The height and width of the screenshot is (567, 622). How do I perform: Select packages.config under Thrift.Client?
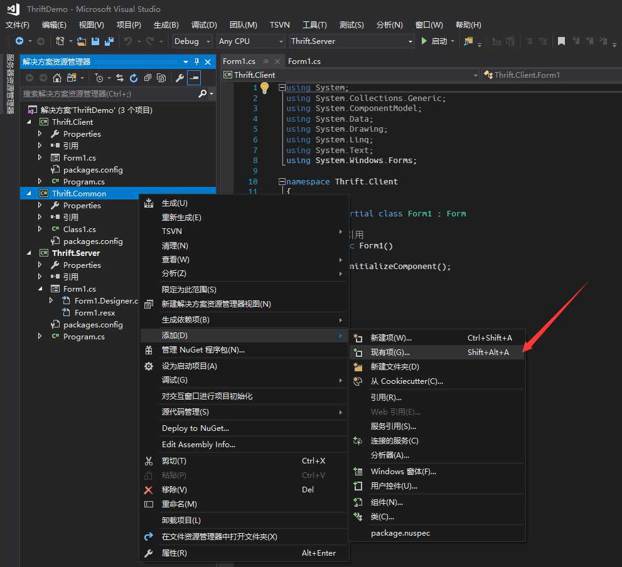[x=93, y=170]
